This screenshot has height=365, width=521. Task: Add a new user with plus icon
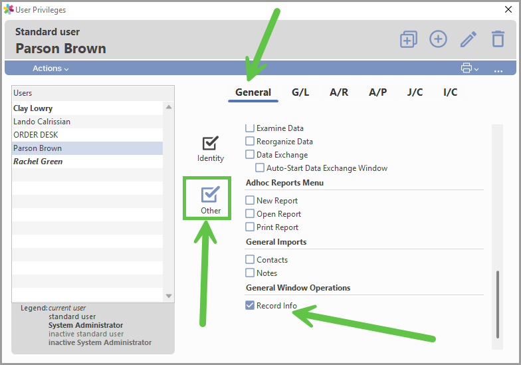click(438, 39)
